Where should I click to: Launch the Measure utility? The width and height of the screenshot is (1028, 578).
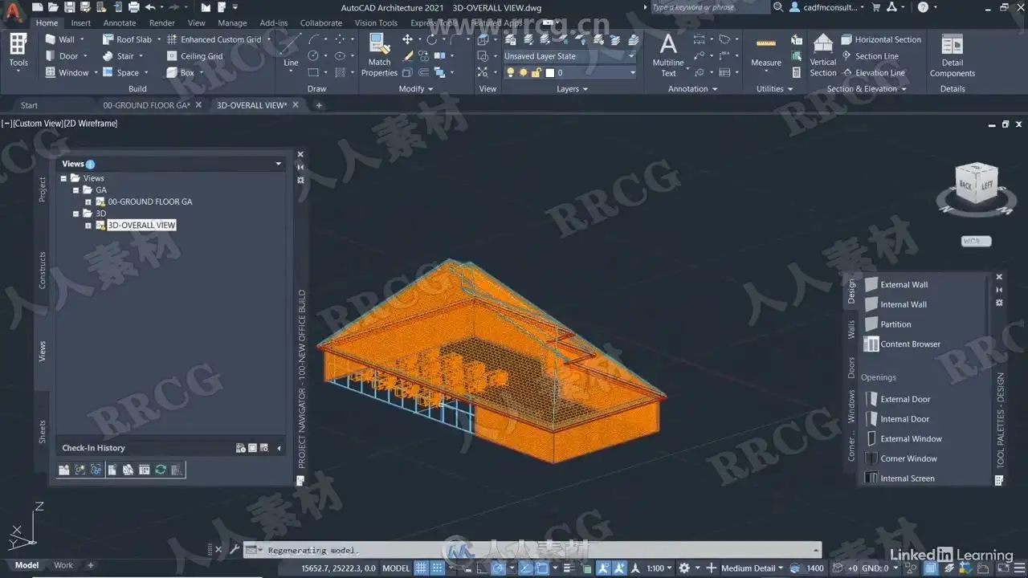click(x=766, y=51)
